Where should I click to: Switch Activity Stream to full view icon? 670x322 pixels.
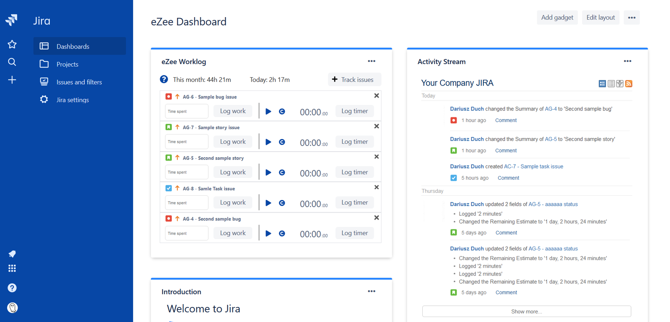[602, 84]
